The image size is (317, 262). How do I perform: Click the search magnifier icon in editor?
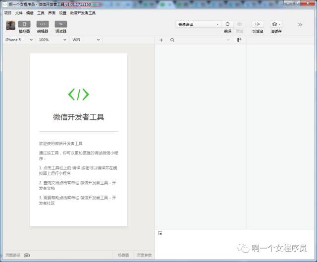pos(172,40)
